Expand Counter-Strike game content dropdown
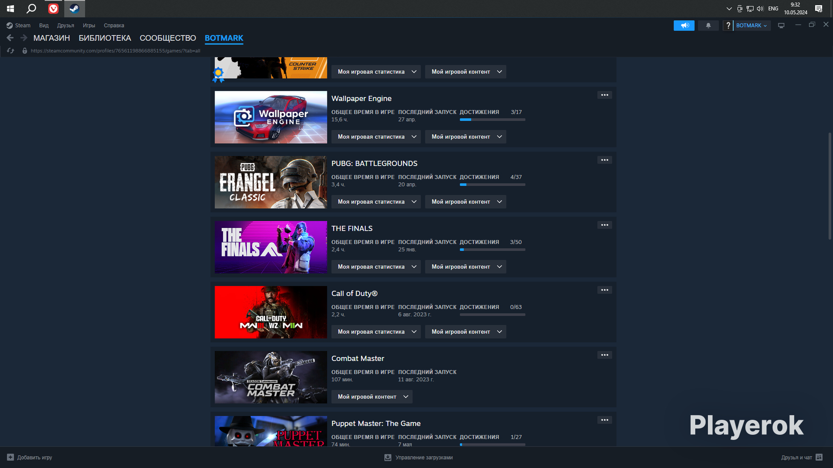Viewport: 833px width, 468px height. click(x=466, y=72)
